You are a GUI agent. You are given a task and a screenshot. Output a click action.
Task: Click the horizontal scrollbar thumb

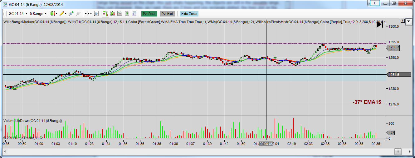pos(398,151)
